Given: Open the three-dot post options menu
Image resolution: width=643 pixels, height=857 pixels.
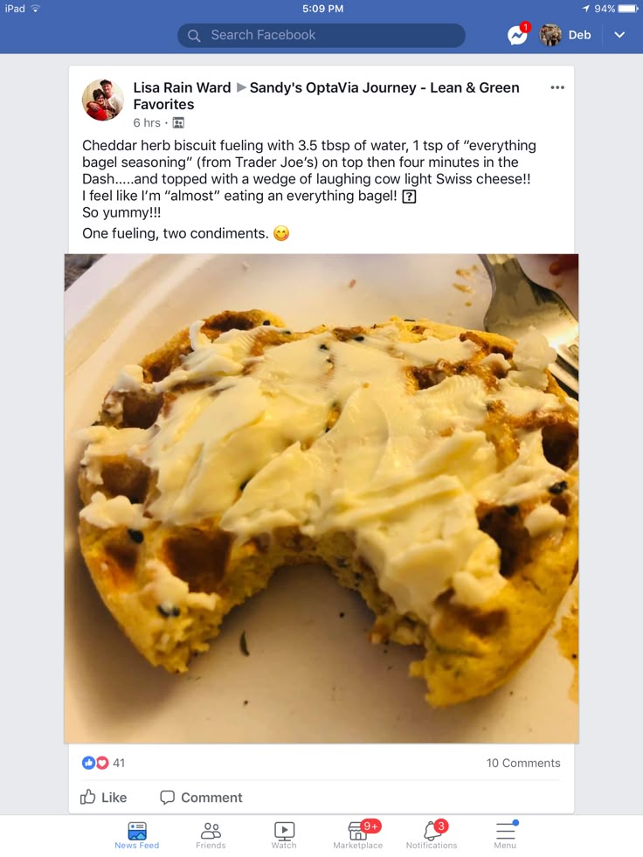Looking at the screenshot, I should [x=557, y=87].
